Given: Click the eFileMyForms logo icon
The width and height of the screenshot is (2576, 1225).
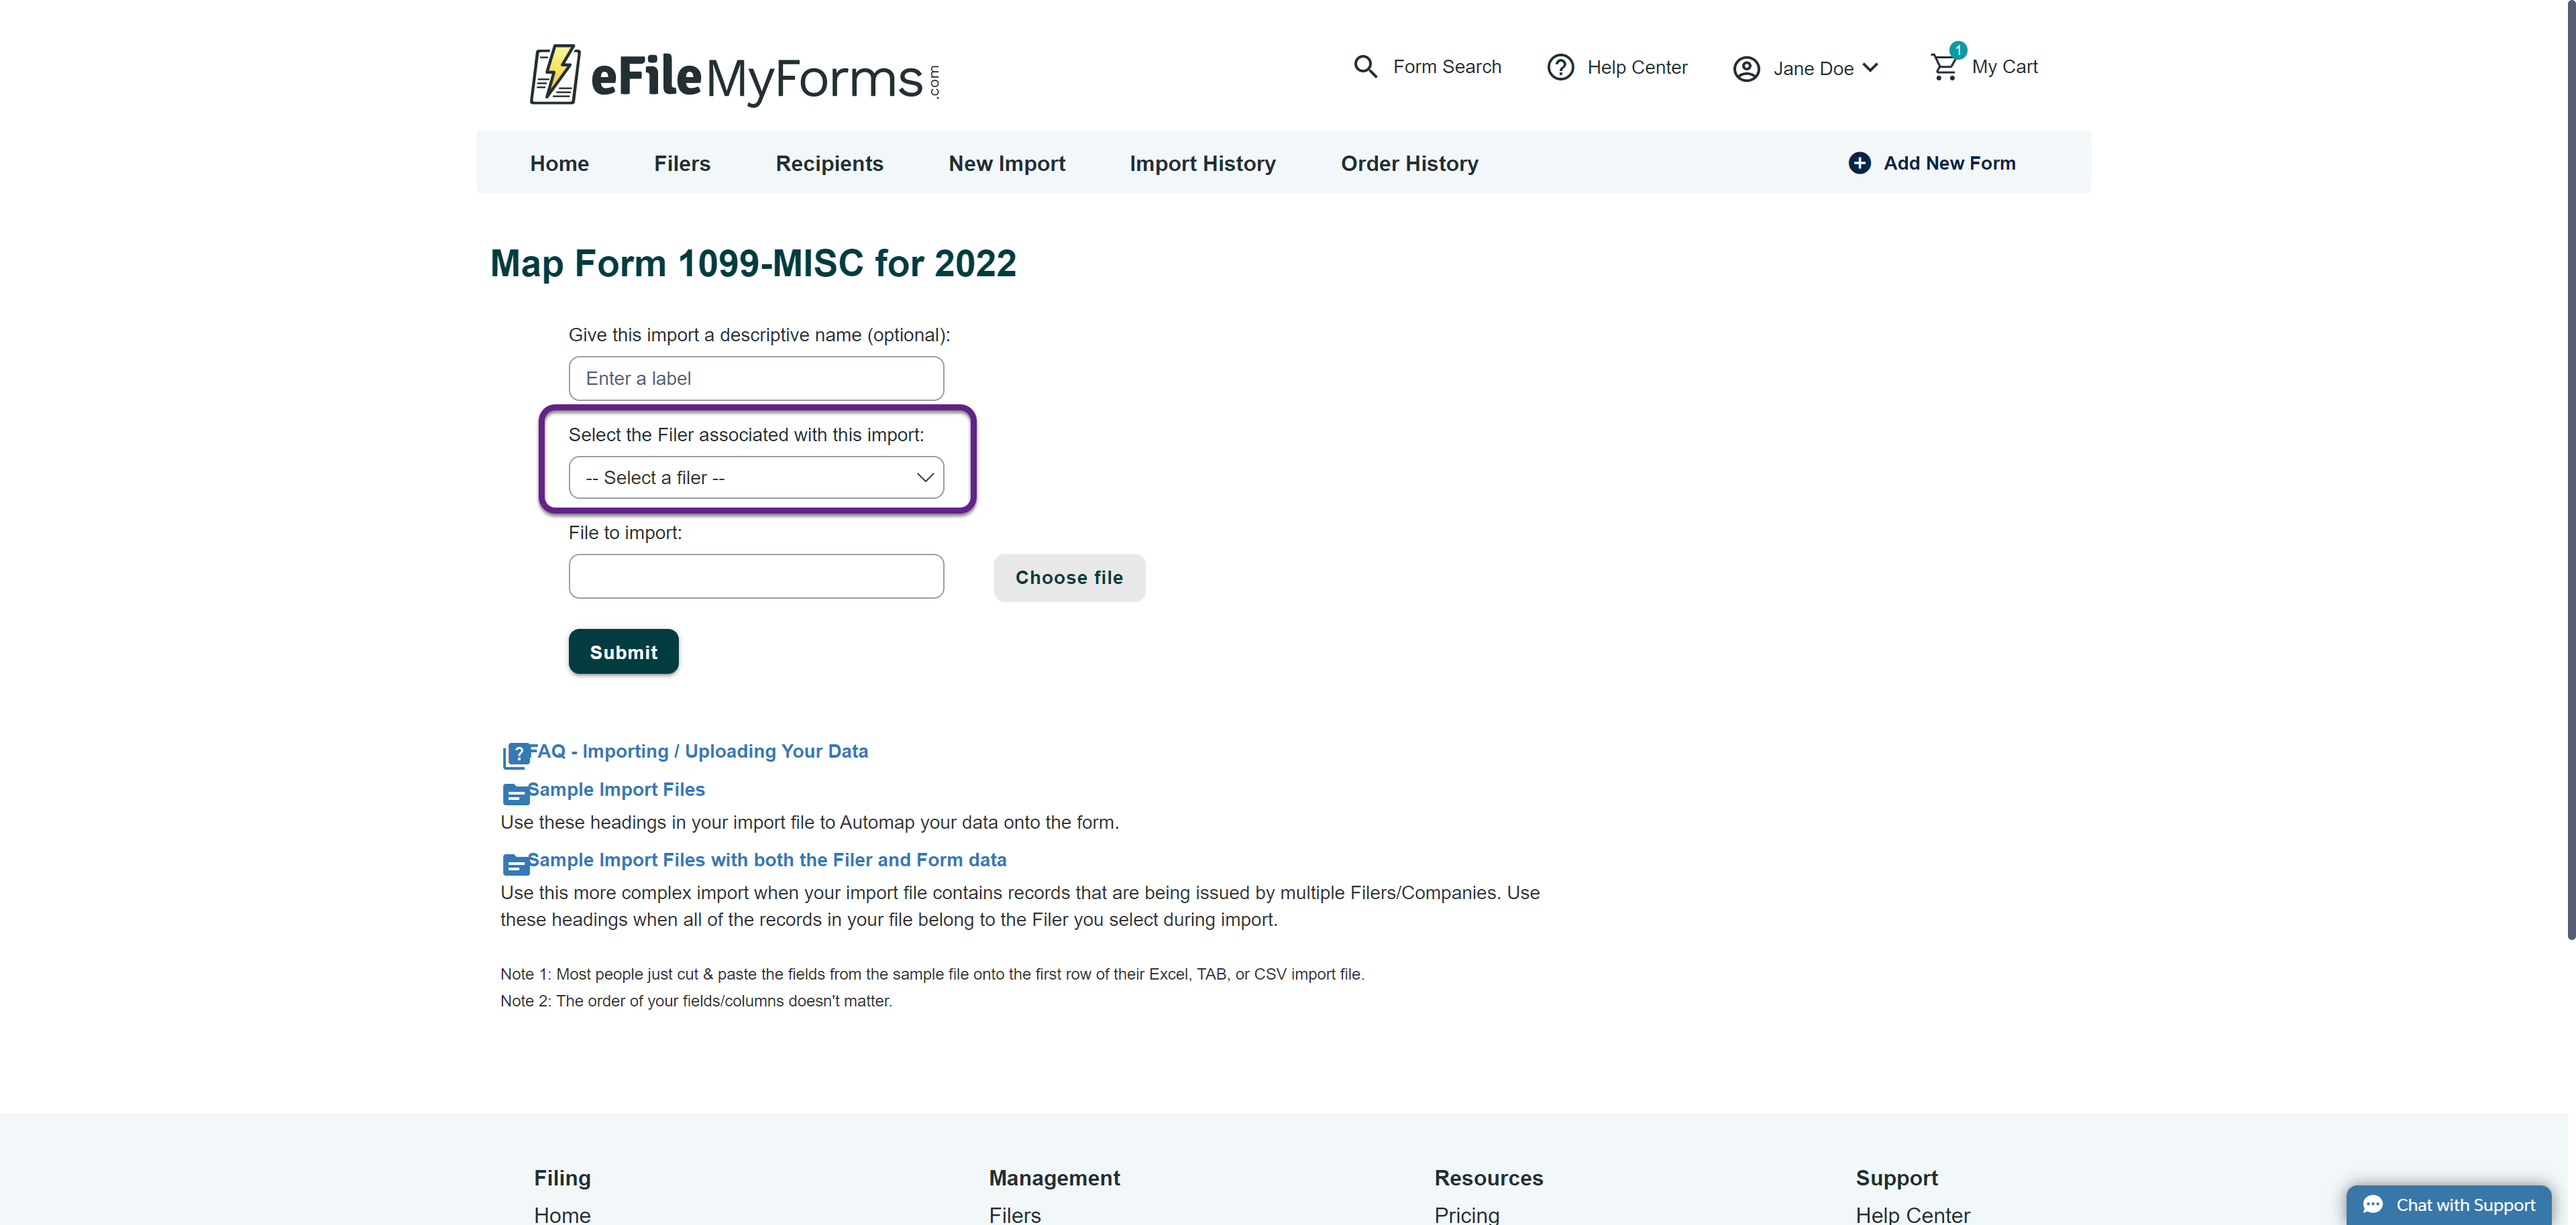Looking at the screenshot, I should 554,74.
